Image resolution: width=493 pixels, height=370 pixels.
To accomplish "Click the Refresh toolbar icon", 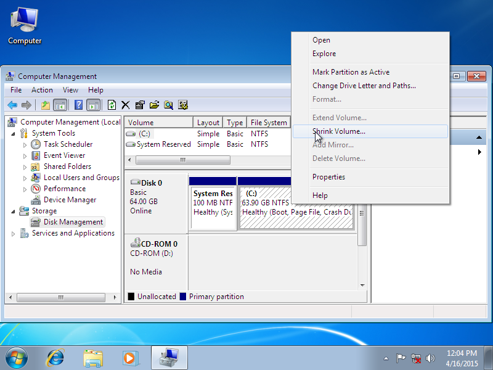I will point(112,105).
